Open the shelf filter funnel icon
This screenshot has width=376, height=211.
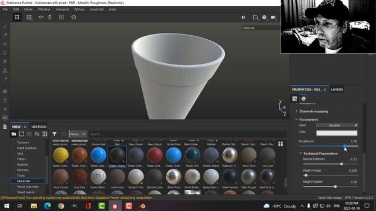pyautogui.click(x=55, y=134)
